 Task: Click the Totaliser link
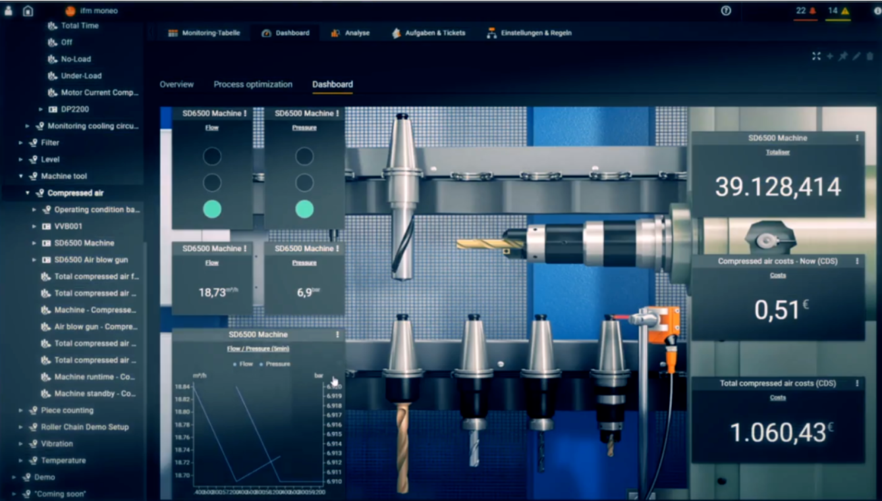click(778, 152)
